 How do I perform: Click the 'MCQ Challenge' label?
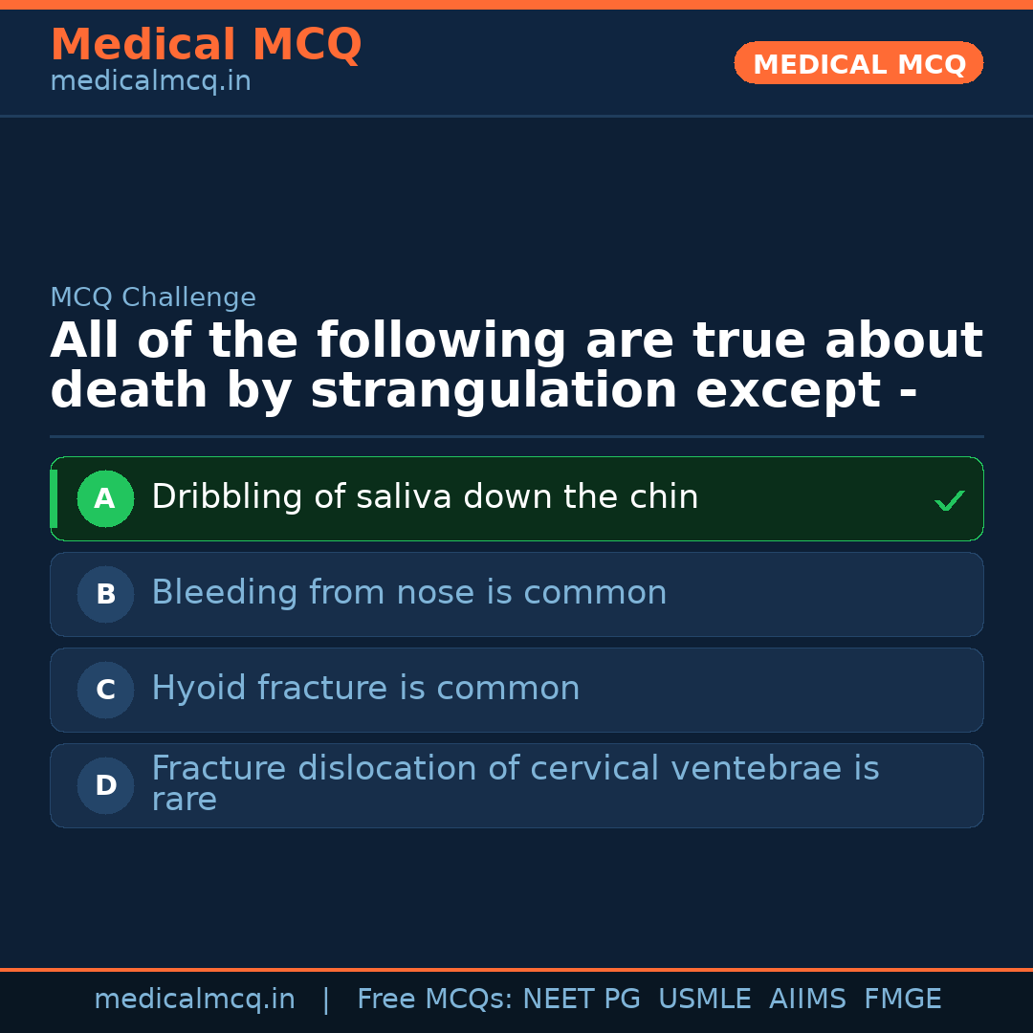(x=153, y=298)
